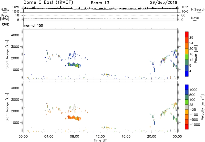Click "Slant Range [km]" on the velocity panel
This screenshot has height=142, width=205.
click(x=7, y=107)
